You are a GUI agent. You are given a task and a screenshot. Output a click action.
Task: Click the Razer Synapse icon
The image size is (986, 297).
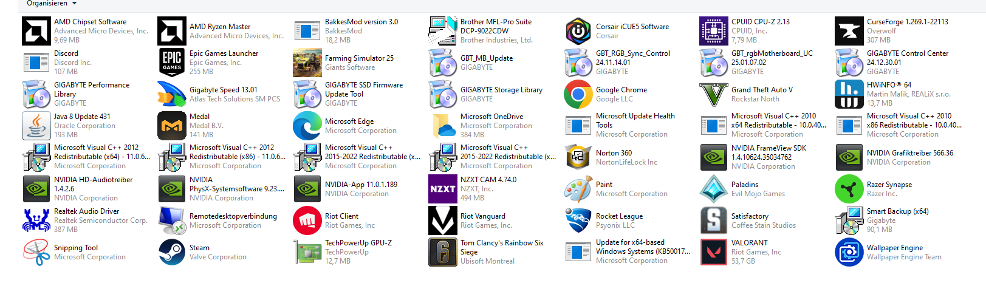pos(849,189)
